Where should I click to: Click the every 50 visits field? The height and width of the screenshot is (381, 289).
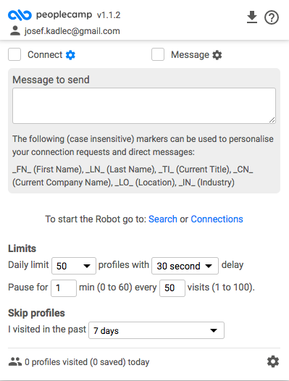click(172, 288)
